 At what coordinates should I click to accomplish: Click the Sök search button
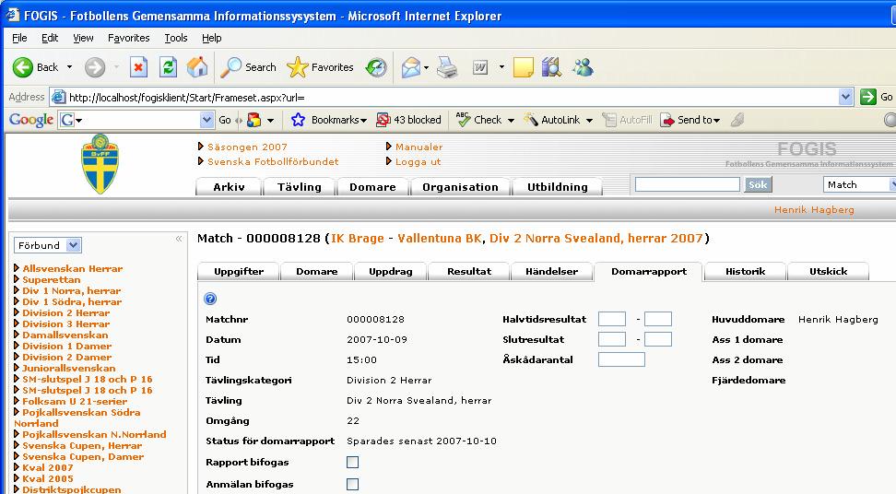coord(758,184)
